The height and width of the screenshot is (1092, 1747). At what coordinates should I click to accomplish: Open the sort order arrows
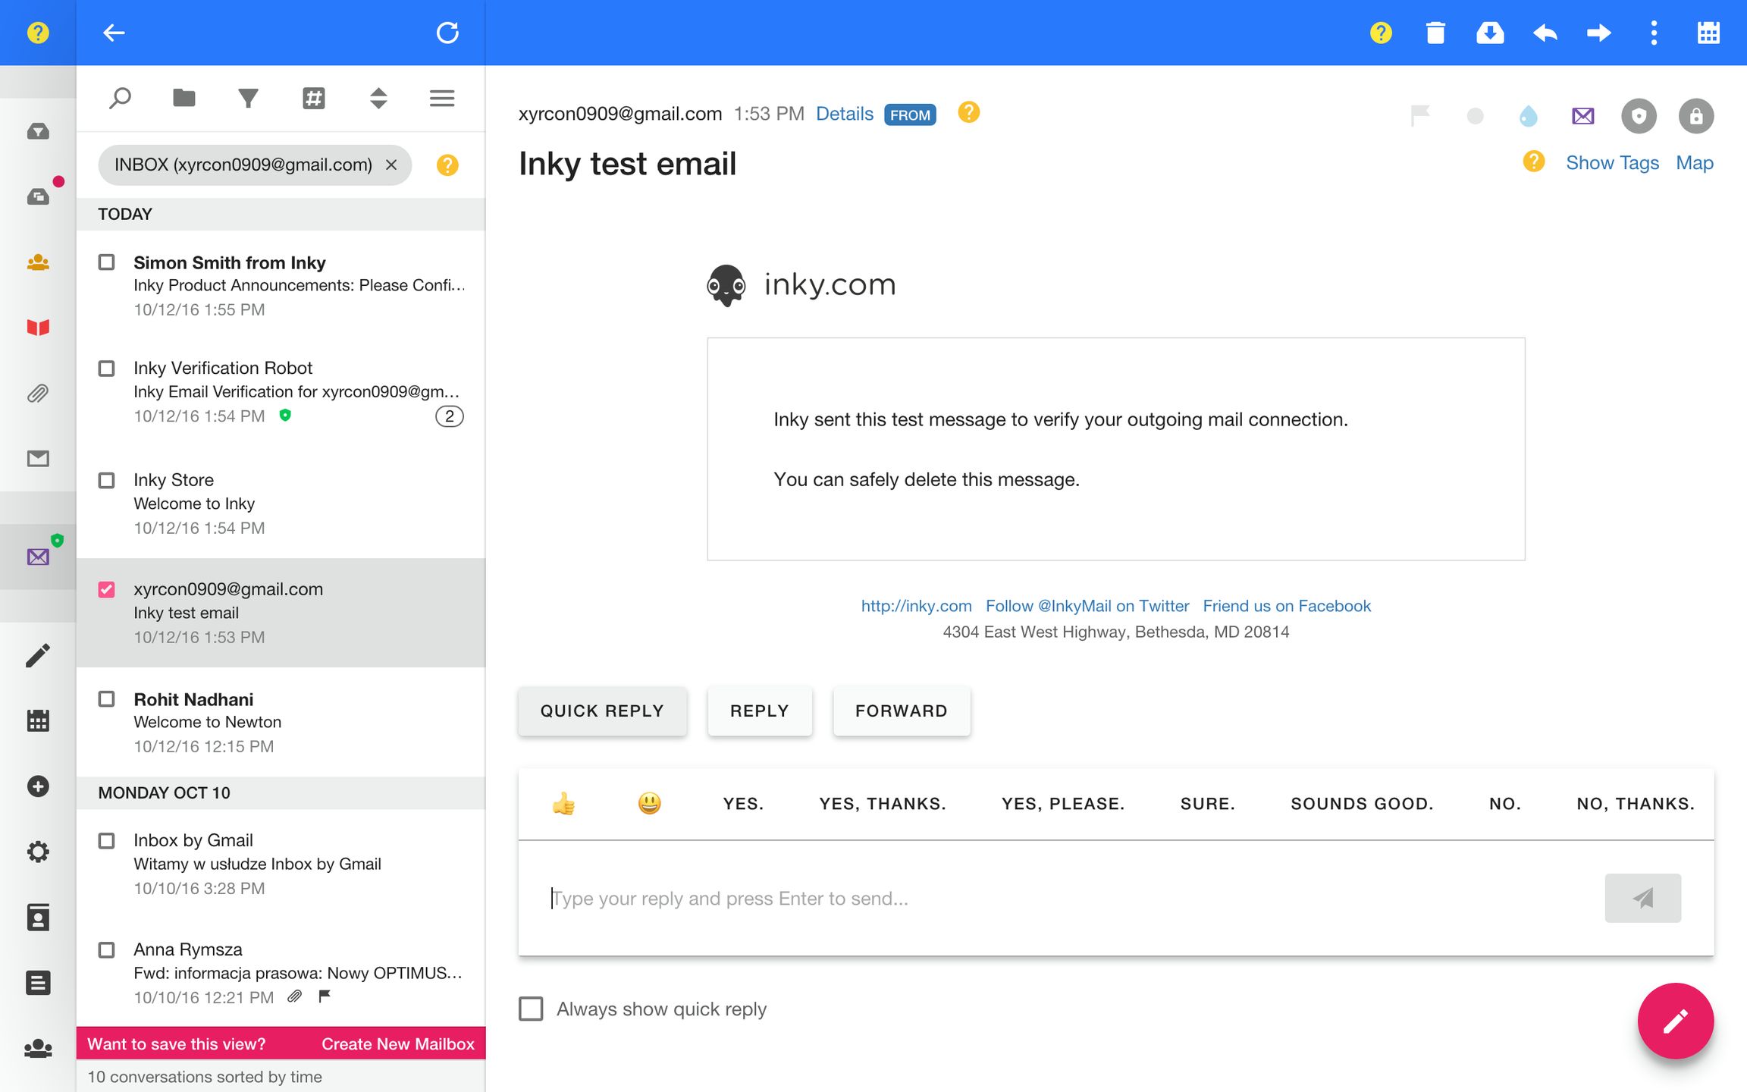pos(378,99)
